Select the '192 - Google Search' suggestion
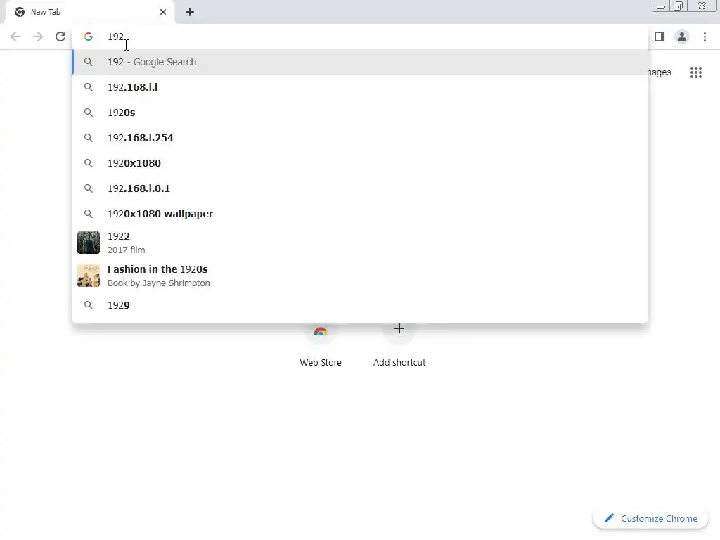This screenshot has width=720, height=540. click(360, 62)
